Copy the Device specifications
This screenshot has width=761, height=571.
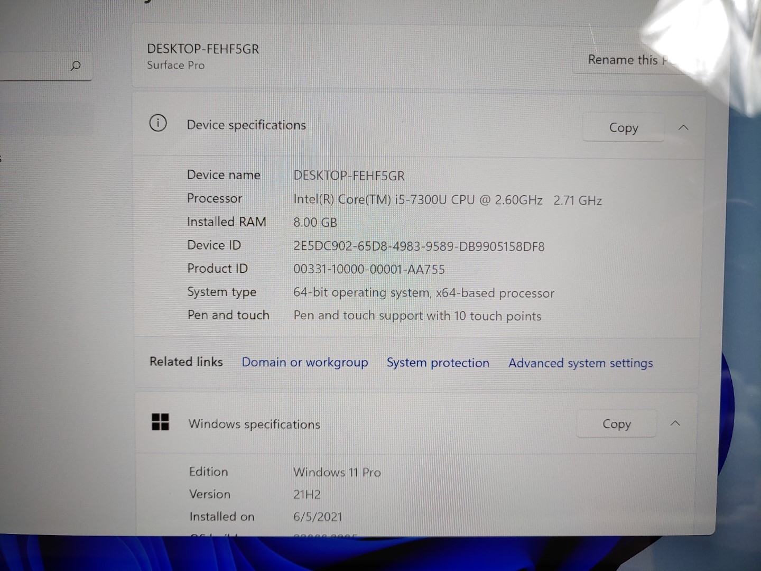pyautogui.click(x=623, y=127)
